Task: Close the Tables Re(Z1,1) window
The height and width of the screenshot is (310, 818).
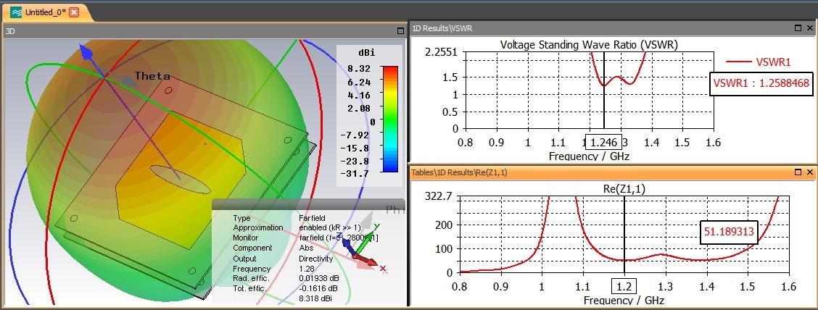Action: point(809,172)
